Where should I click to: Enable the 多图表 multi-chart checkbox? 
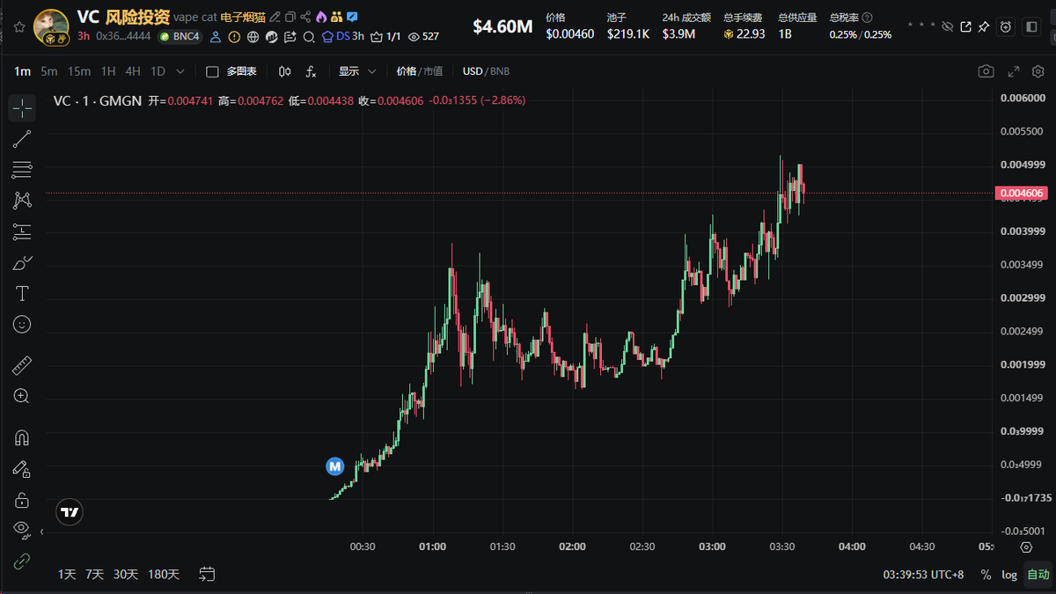(x=212, y=71)
